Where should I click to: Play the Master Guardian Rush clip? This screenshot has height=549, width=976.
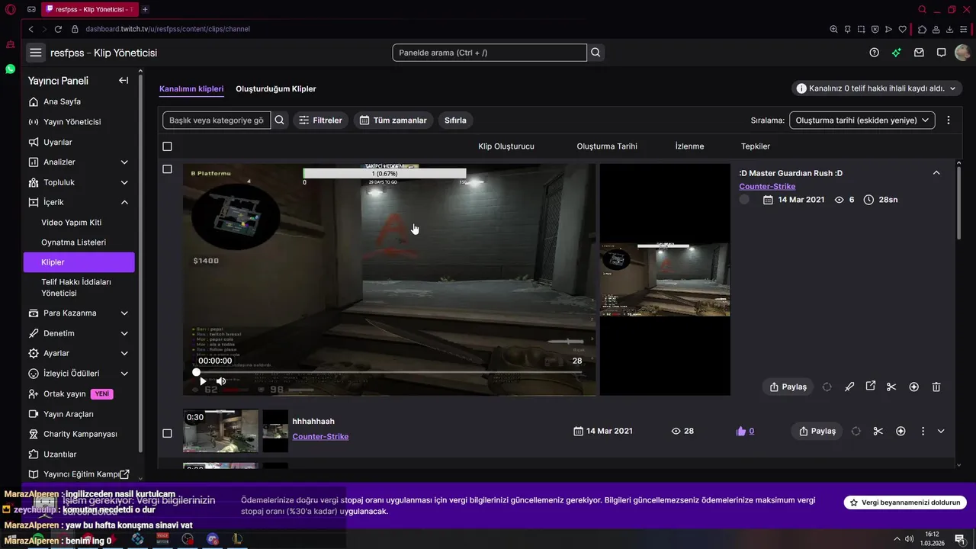(x=202, y=380)
